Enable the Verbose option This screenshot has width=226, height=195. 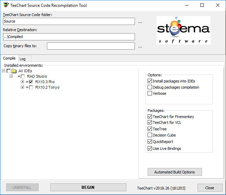click(x=150, y=93)
